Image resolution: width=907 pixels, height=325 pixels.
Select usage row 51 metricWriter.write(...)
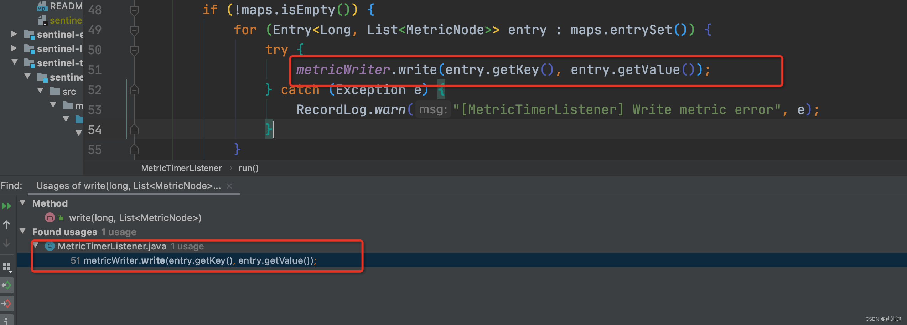pyautogui.click(x=462, y=260)
